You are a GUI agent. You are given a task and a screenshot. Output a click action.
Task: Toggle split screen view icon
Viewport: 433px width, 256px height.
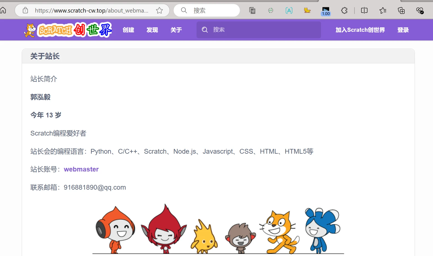(x=364, y=11)
